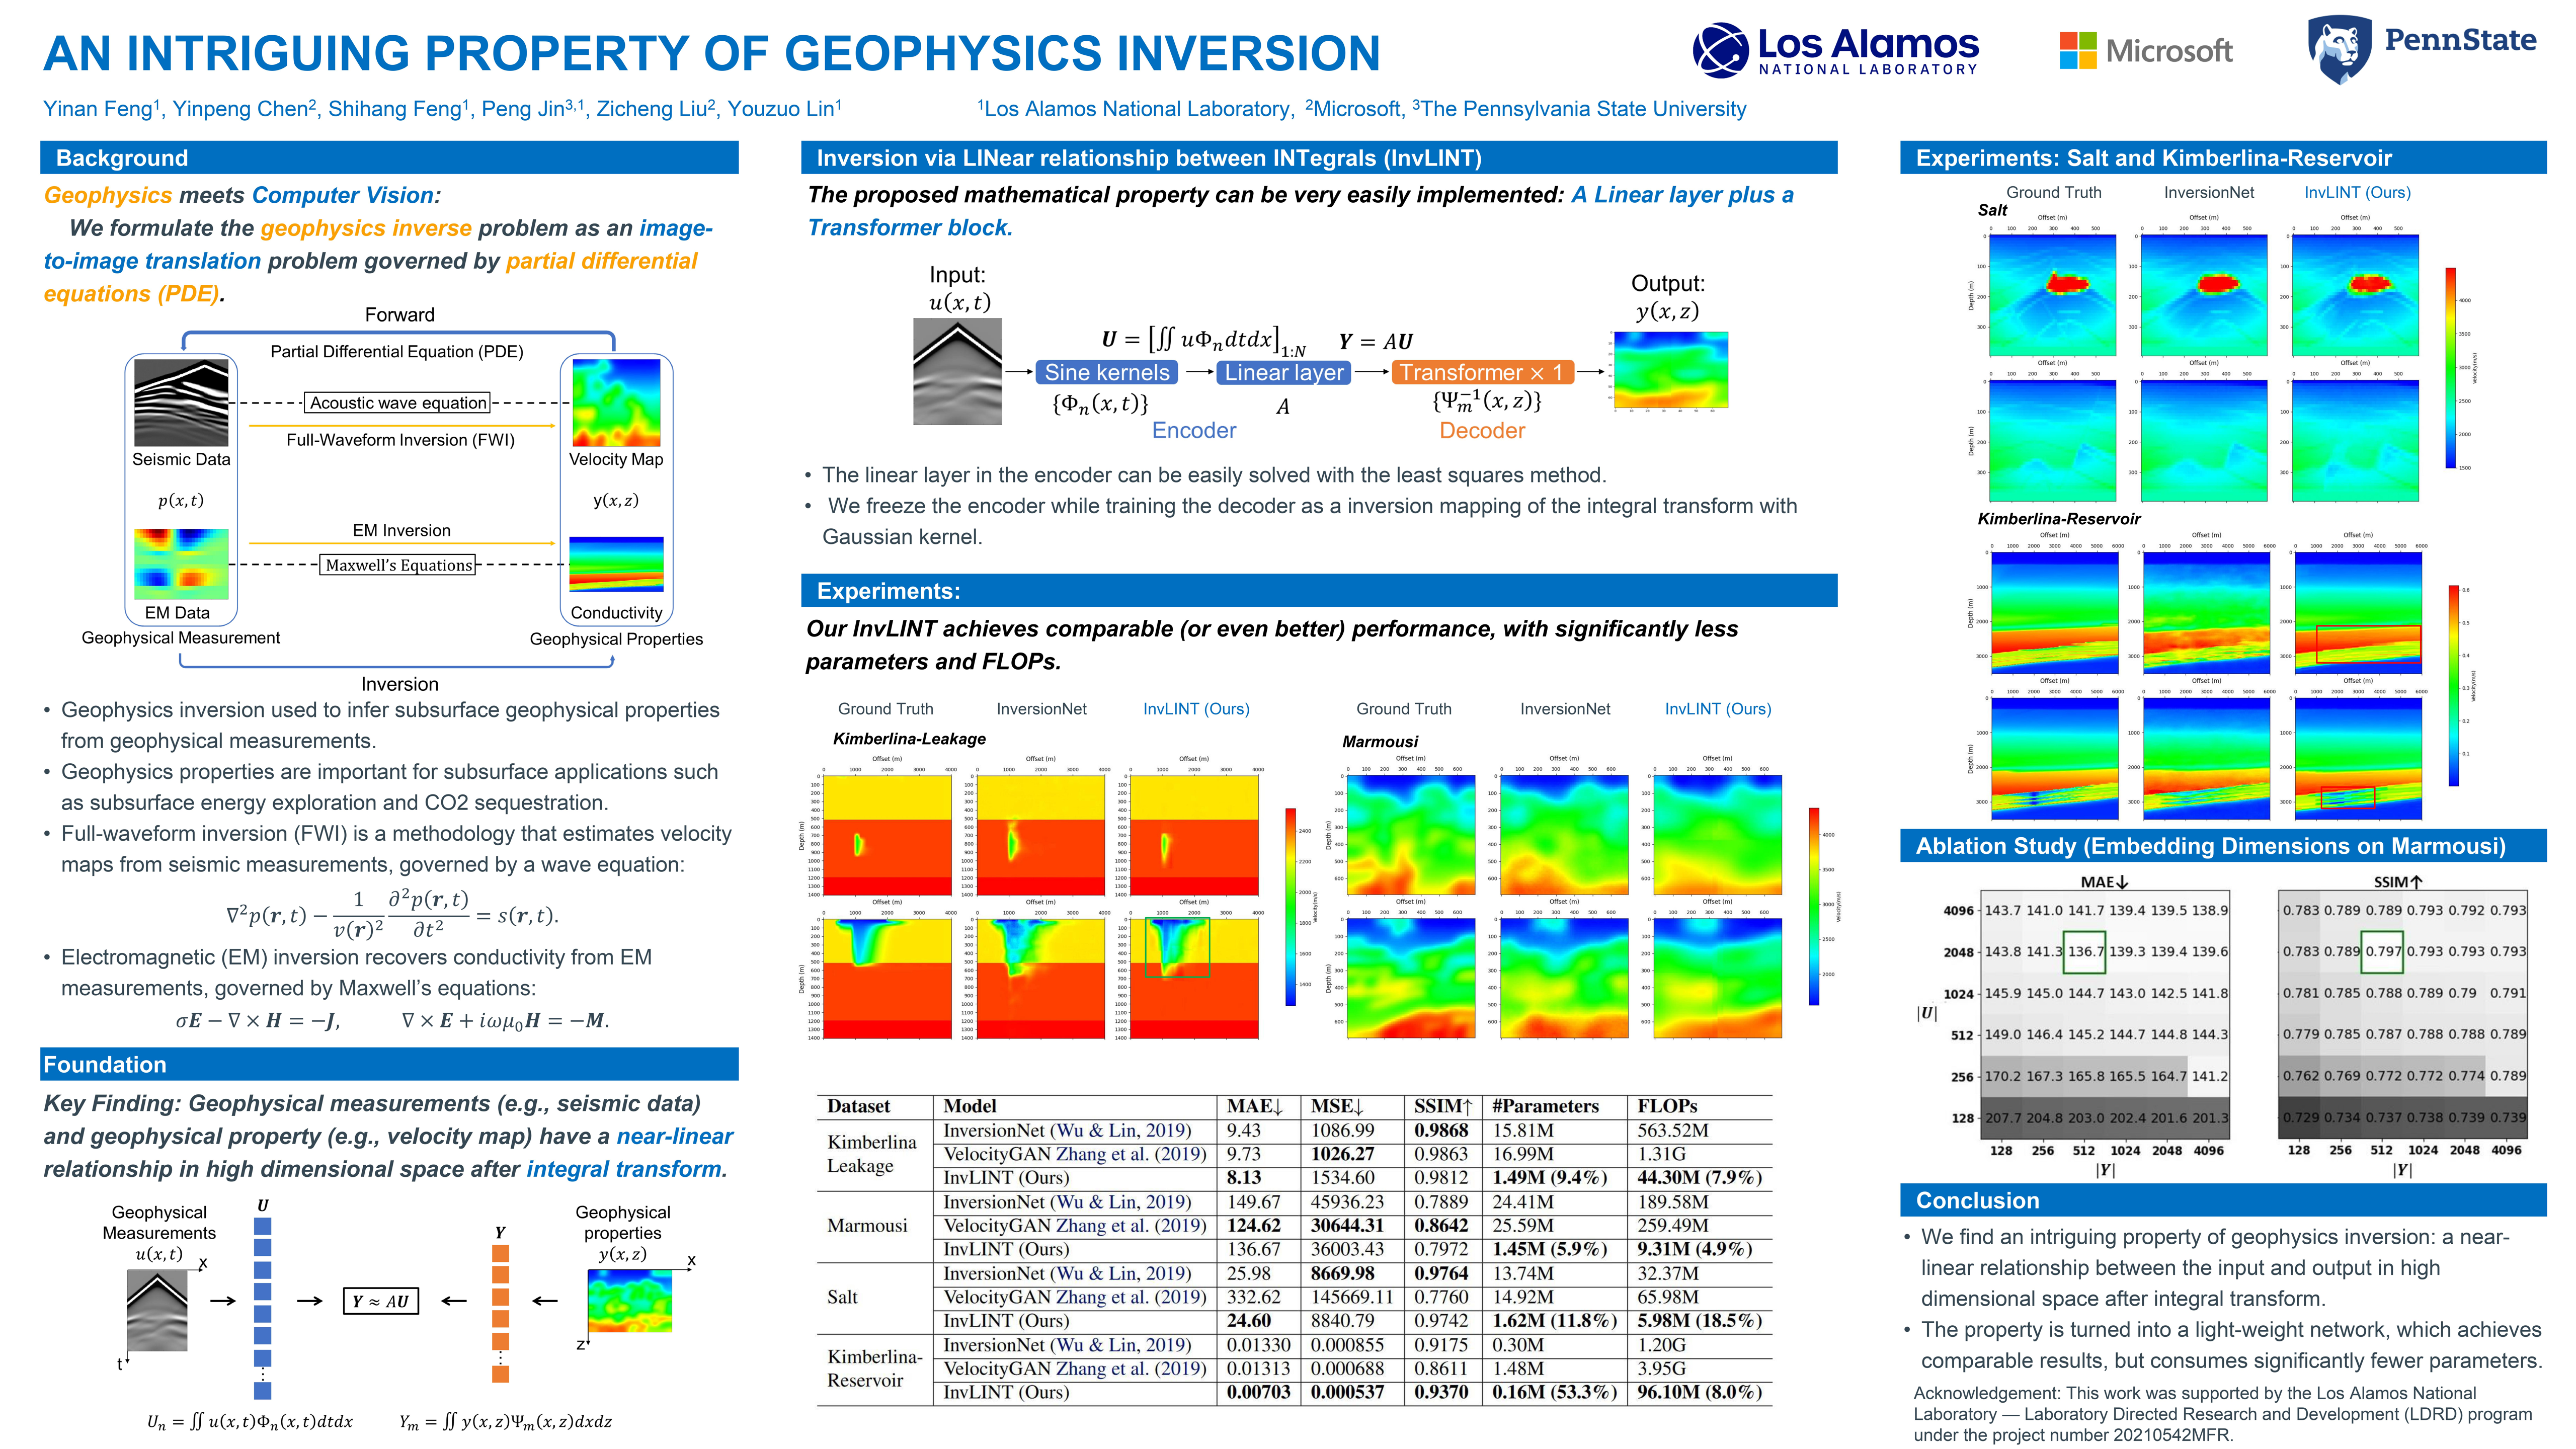2576x1449 pixels.
Task: Click the highlighted 136.7 cell in MAE heatmap
Action: pos(2084,952)
